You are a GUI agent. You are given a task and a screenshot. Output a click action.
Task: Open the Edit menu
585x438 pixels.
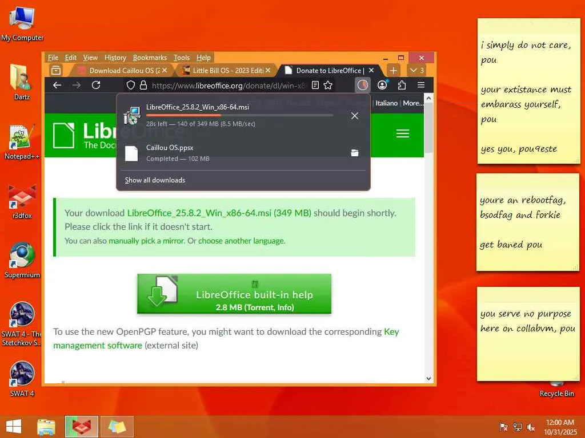click(x=70, y=58)
